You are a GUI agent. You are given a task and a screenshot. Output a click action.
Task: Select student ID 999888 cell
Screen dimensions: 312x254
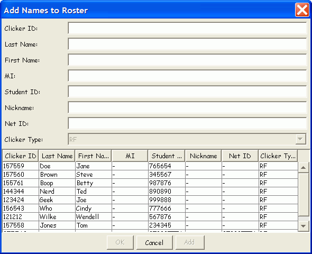point(167,200)
